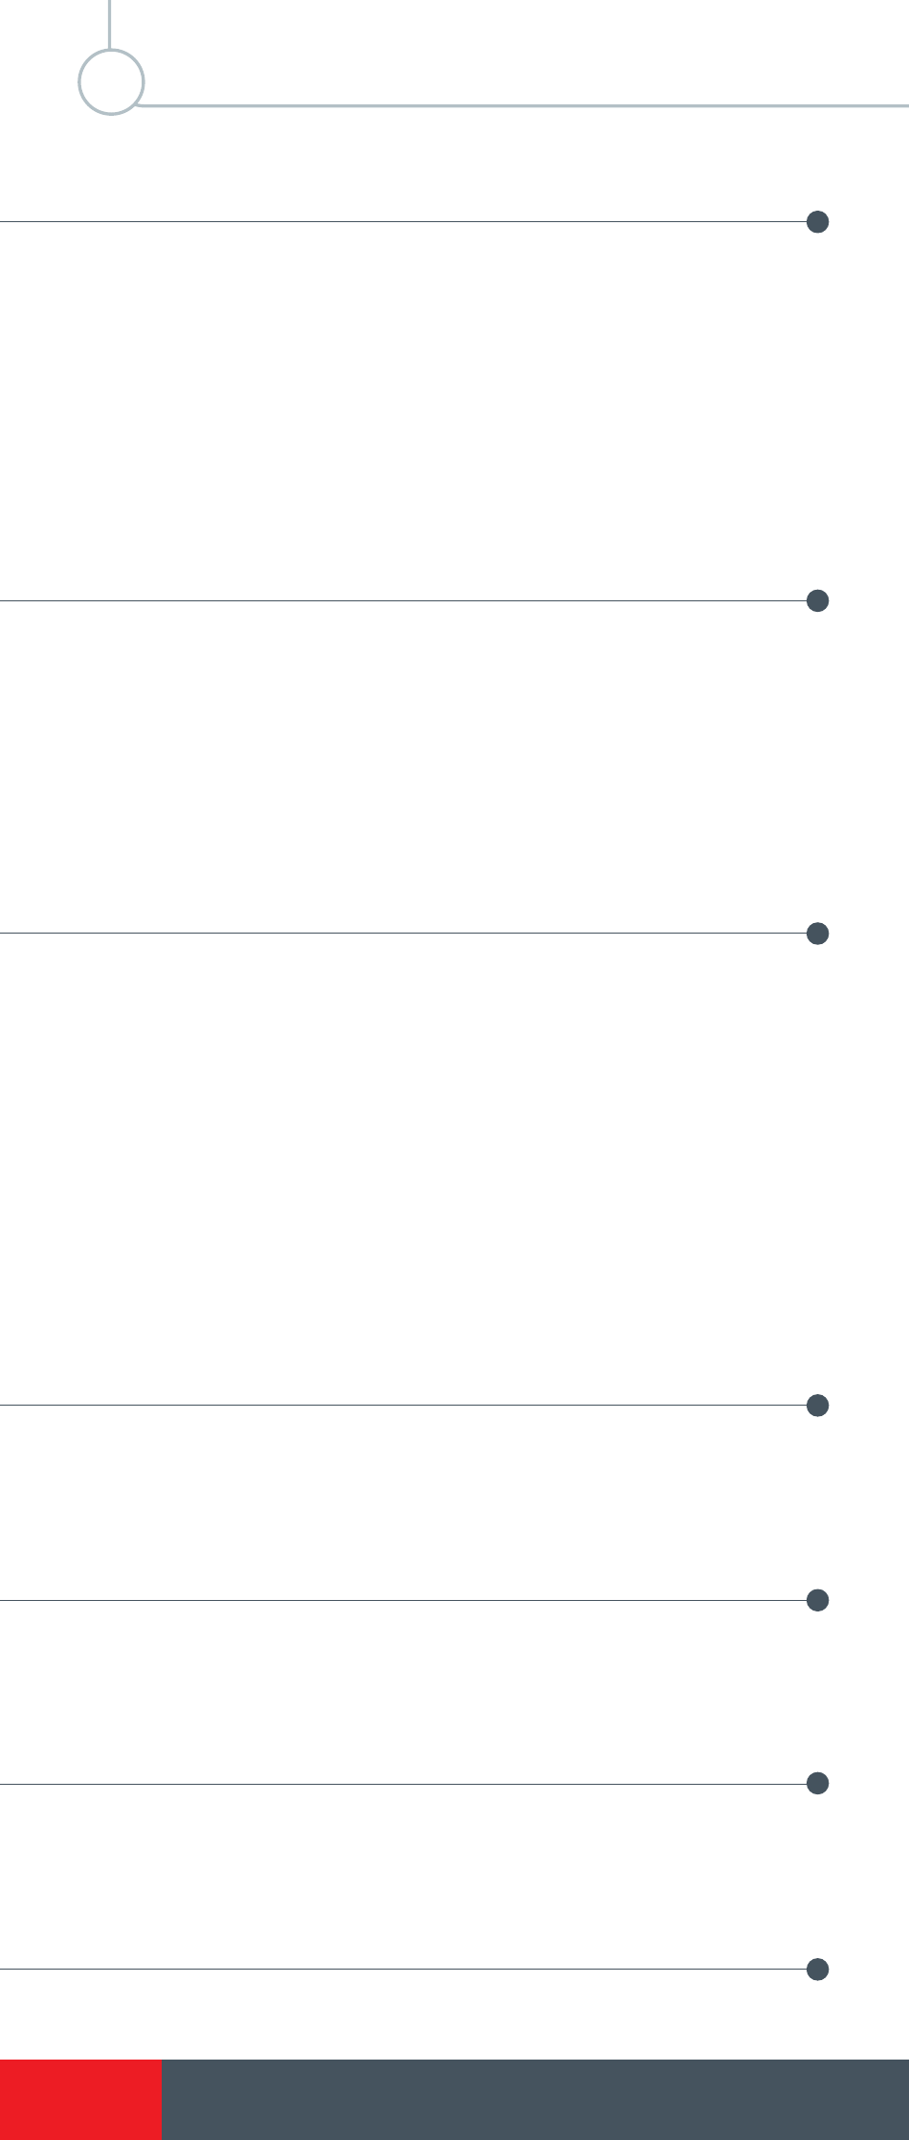Choose the fourth dark dot marker

817,1405
